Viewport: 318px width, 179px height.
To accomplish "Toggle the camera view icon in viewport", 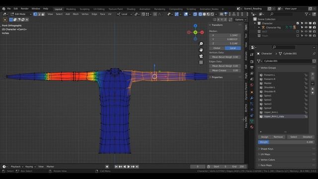I will [201, 56].
